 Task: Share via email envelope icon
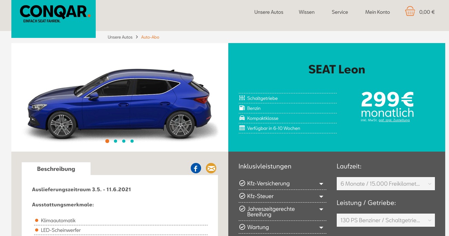(211, 168)
